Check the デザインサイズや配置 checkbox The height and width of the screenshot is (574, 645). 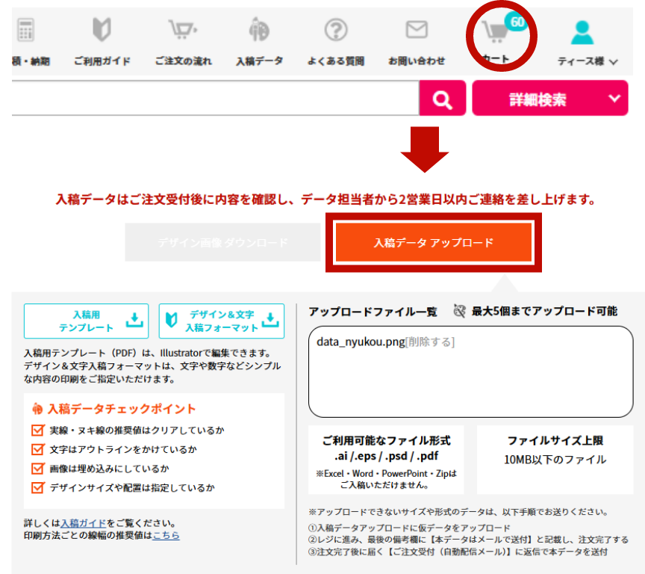pos(38,488)
